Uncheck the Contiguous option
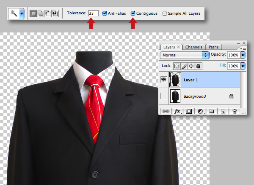Viewport: 254px width, 185px height. (133, 13)
